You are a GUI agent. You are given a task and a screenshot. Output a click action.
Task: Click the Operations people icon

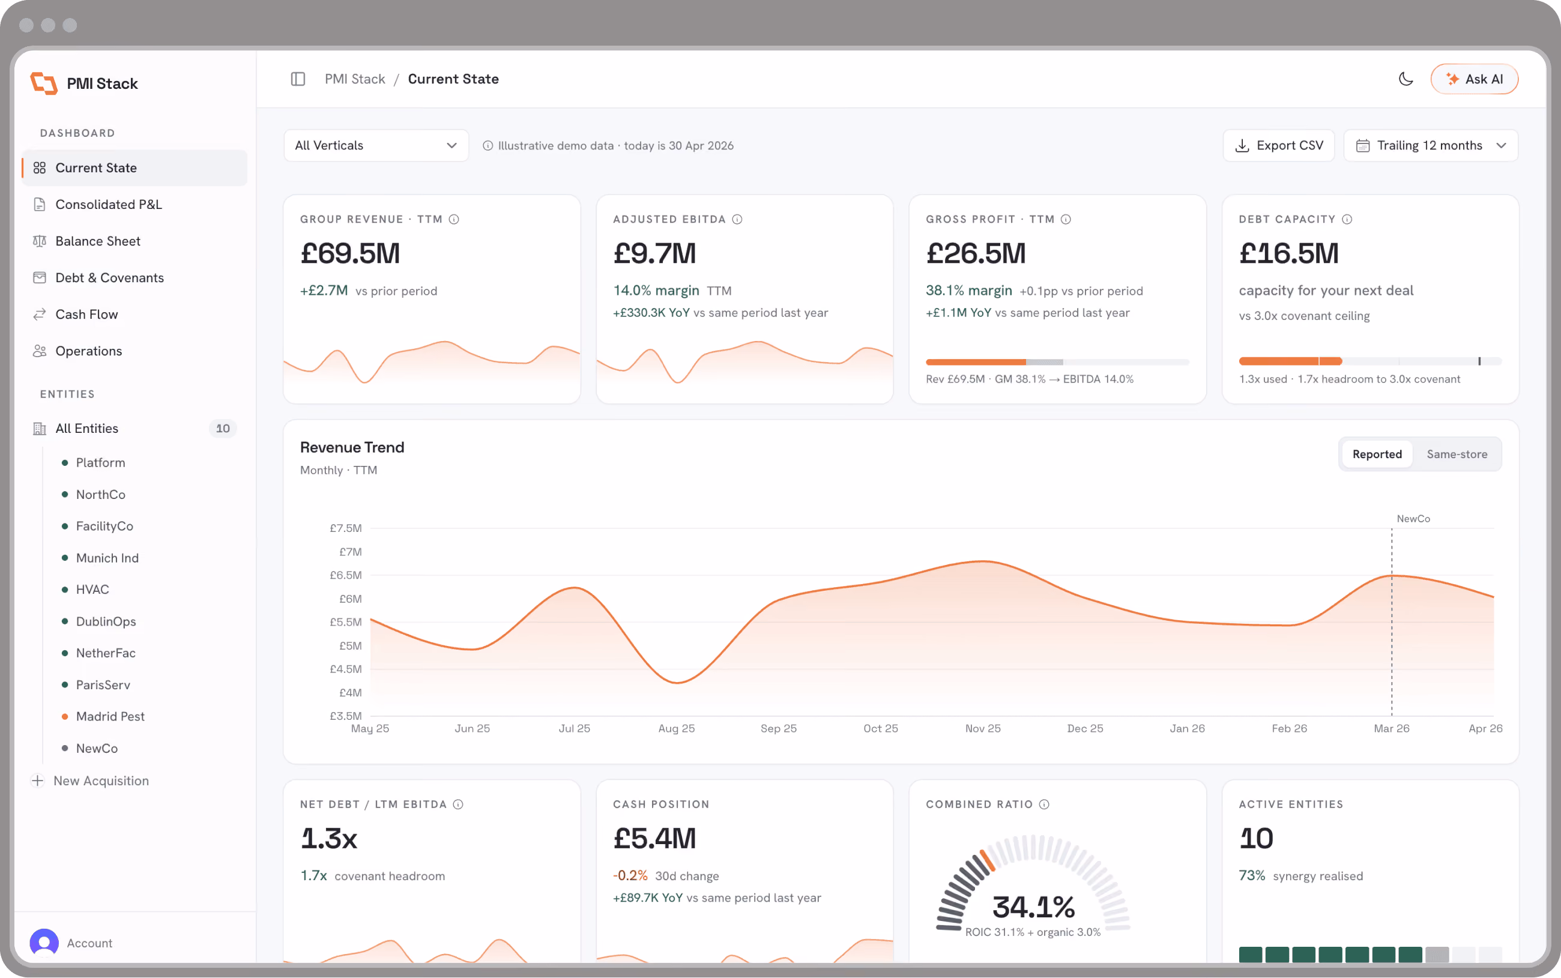(40, 351)
